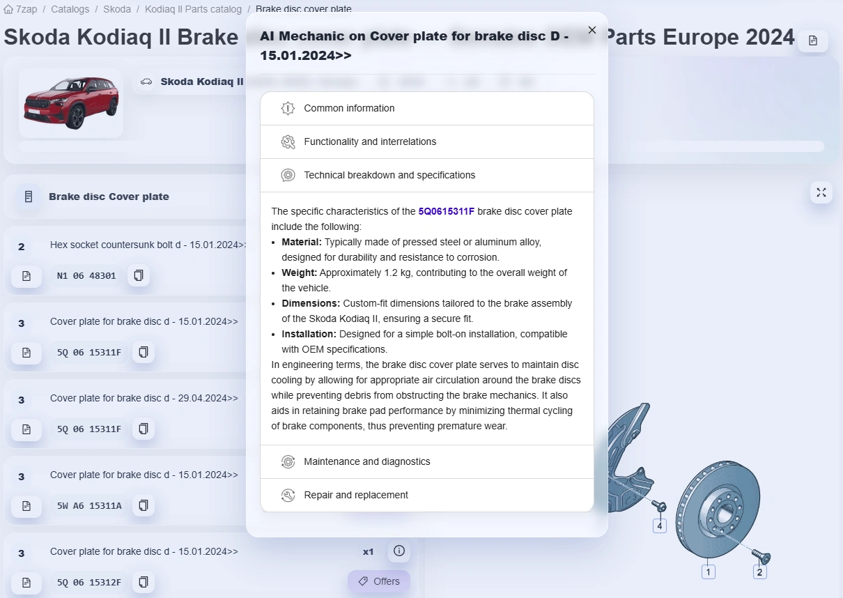
Task: Click part number 5W A6 15311A
Action: 89,505
